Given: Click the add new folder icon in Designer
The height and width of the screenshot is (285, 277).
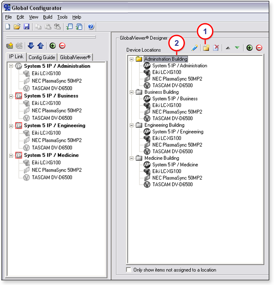Looking at the screenshot, I should coord(206,48).
